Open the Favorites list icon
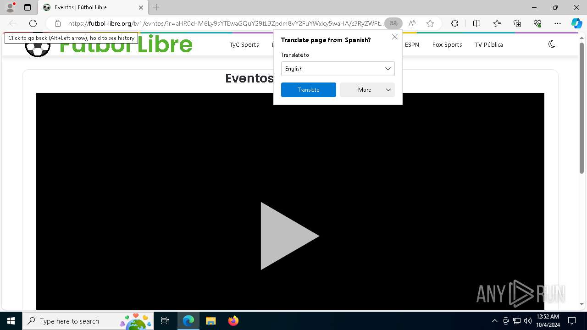Viewport: 587px width, 330px height. [x=497, y=23]
